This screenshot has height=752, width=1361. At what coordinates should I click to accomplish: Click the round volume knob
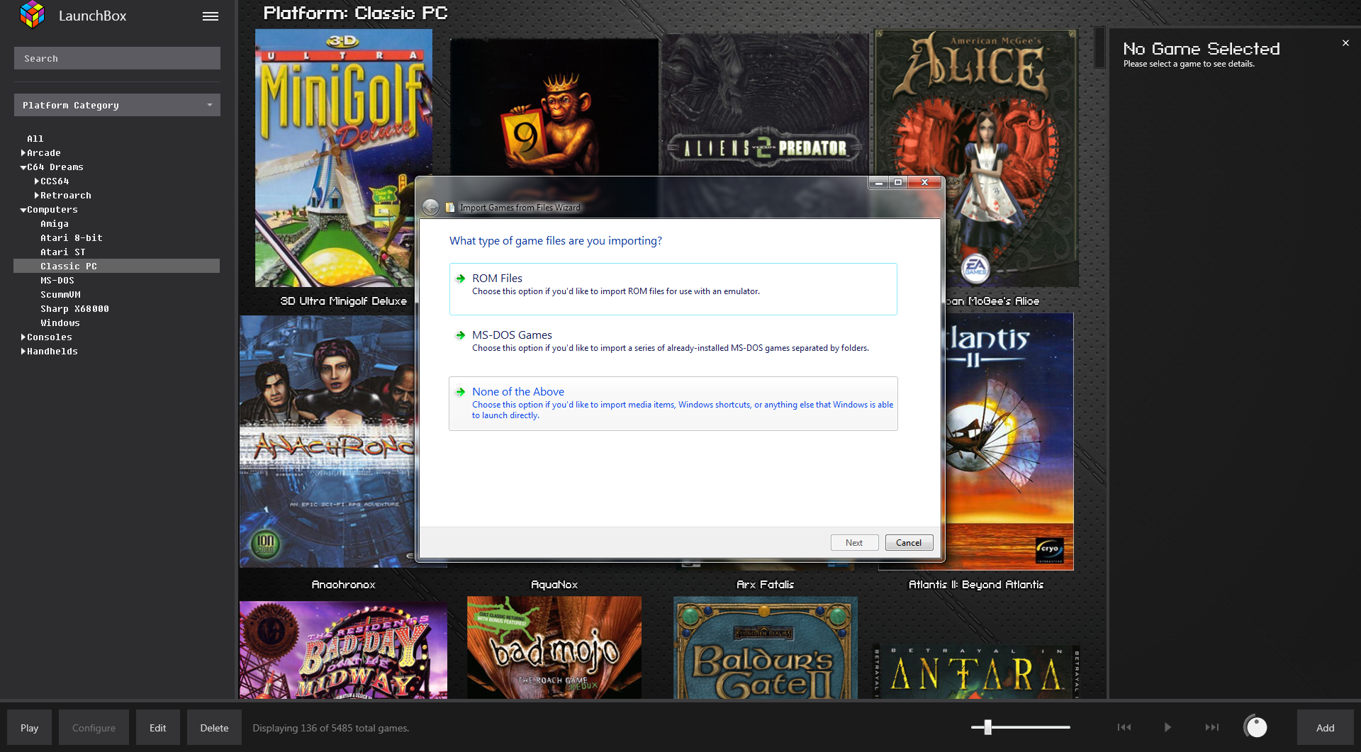pos(1255,726)
